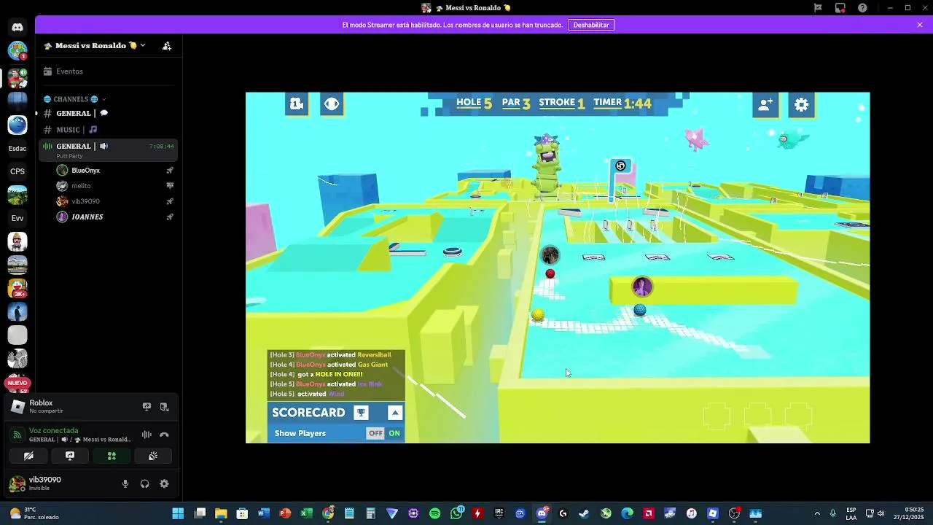
Task: Select user IOANNES in voice channel
Action: (x=115, y=217)
